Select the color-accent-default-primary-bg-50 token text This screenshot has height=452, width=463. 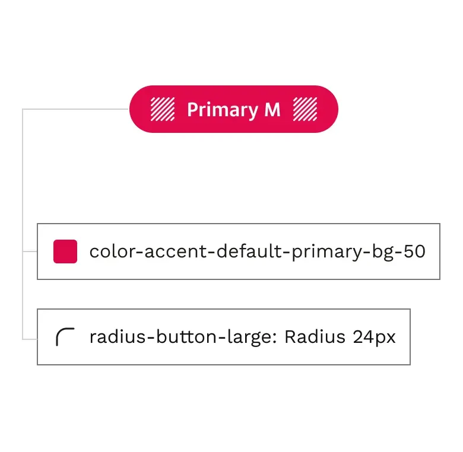257,252
